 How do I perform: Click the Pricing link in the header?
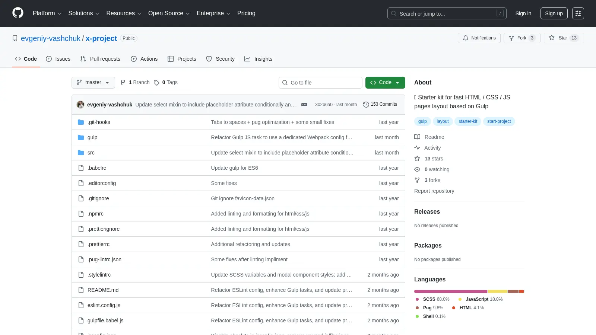[x=246, y=13]
